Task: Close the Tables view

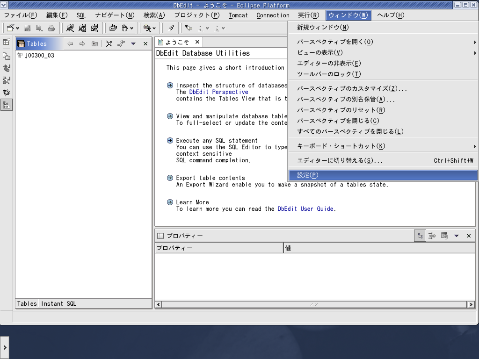Action: pos(145,43)
